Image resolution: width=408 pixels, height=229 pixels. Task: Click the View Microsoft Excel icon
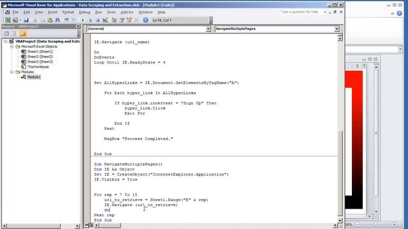(8, 20)
